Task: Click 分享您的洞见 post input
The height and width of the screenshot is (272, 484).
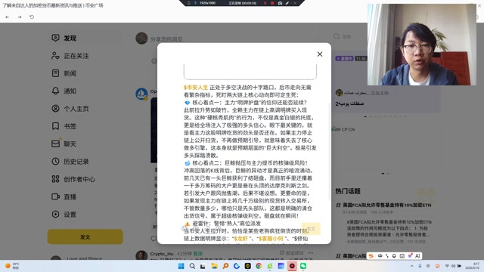Action: (x=166, y=39)
